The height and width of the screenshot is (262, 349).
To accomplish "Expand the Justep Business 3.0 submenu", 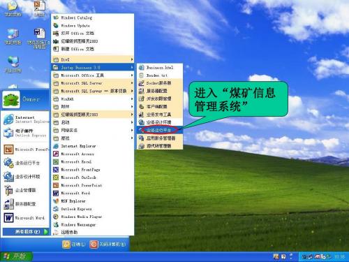I will (93, 68).
